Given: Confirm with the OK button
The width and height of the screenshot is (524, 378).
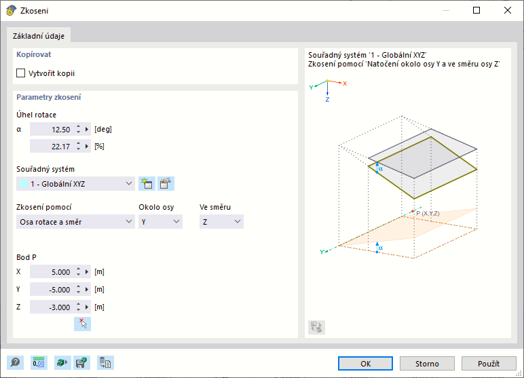Looking at the screenshot, I should (x=365, y=363).
